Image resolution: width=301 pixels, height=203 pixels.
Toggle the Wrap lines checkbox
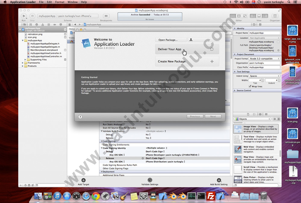coord(250,86)
